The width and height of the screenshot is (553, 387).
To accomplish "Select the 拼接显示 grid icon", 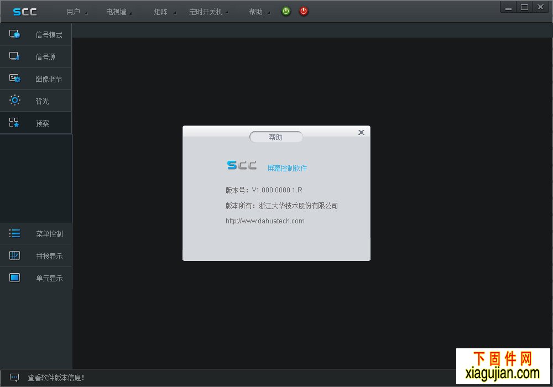I will pos(14,255).
